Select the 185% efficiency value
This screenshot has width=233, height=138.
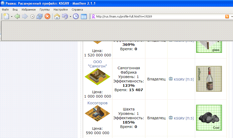coord(129,122)
